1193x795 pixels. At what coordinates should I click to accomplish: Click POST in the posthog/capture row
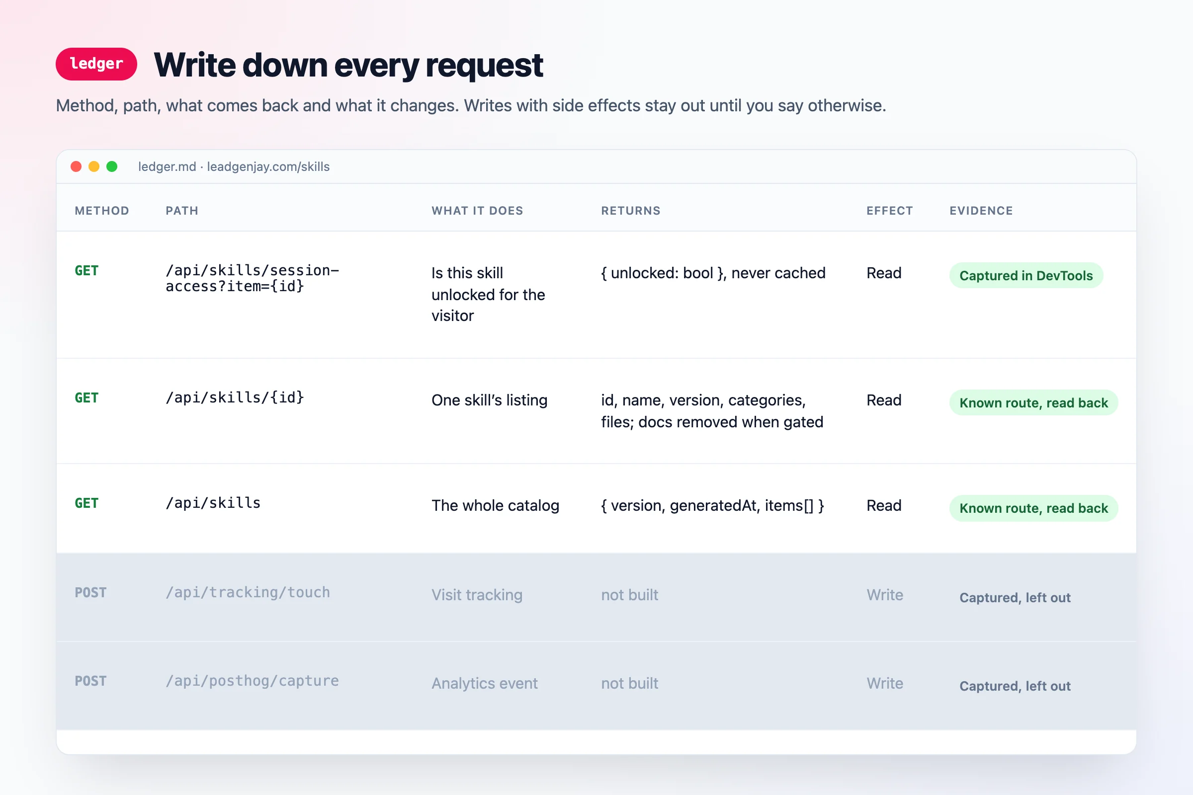(x=91, y=681)
